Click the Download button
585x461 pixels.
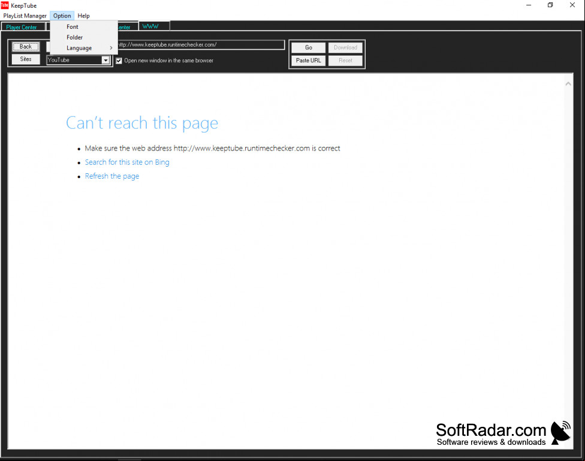point(345,47)
